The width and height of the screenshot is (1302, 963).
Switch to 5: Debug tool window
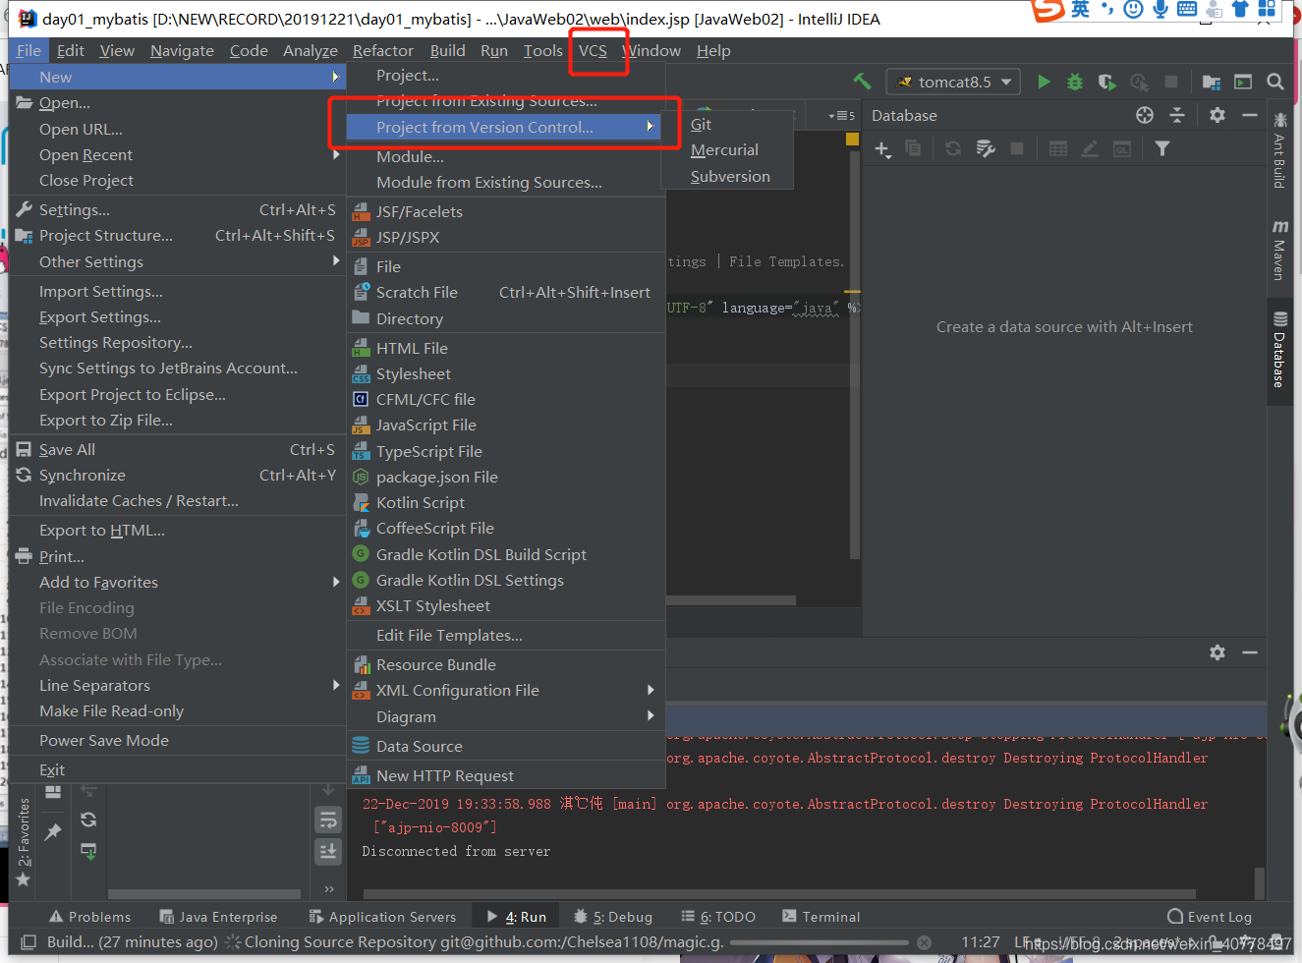click(613, 917)
